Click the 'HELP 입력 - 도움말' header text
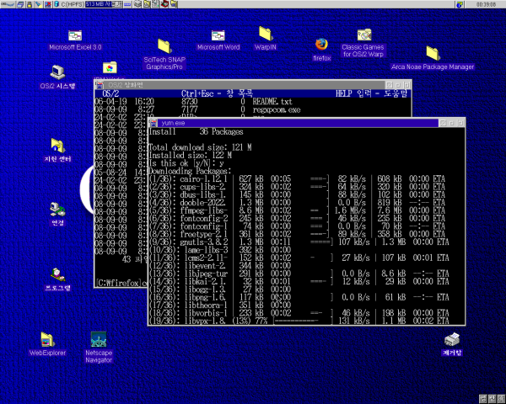 pos(371,93)
